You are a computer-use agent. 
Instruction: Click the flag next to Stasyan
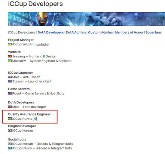click(x=10, y=81)
